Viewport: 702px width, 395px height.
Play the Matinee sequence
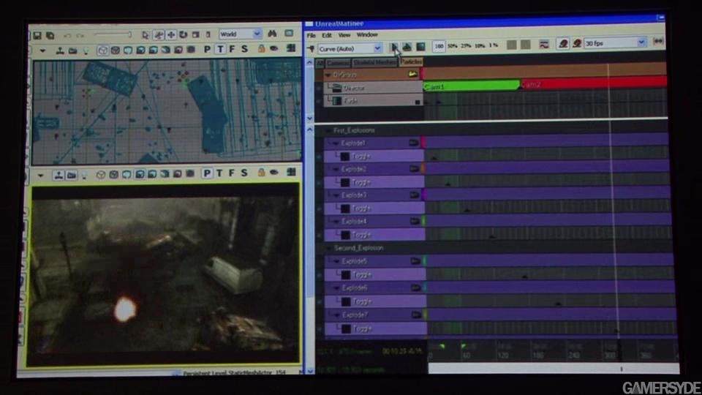coord(394,47)
